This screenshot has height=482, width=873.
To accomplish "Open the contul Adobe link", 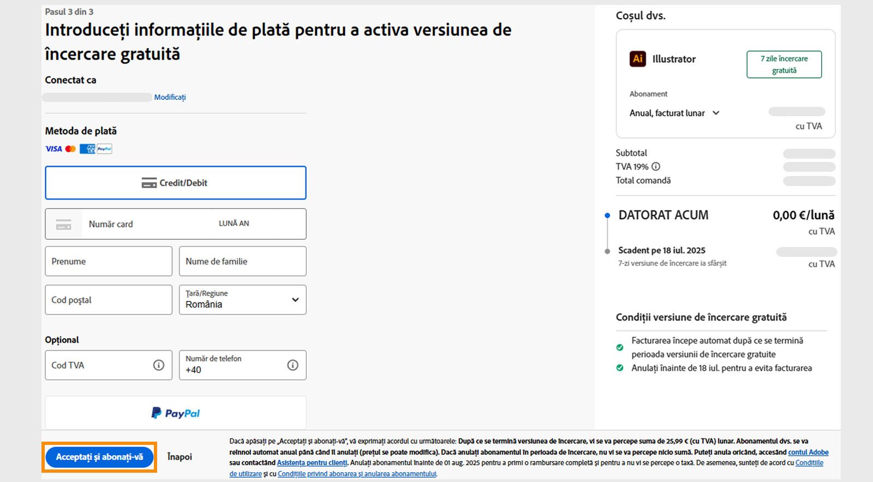I will (x=808, y=452).
